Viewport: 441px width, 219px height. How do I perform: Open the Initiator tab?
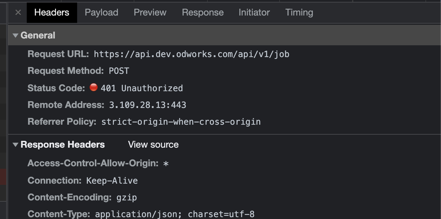tap(254, 12)
